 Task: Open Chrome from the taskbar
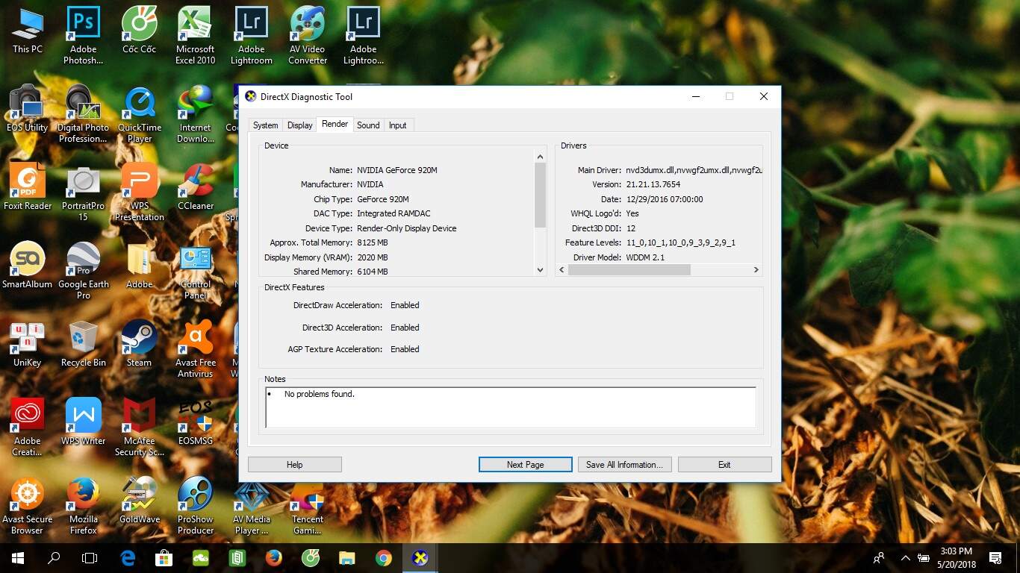pyautogui.click(x=384, y=558)
